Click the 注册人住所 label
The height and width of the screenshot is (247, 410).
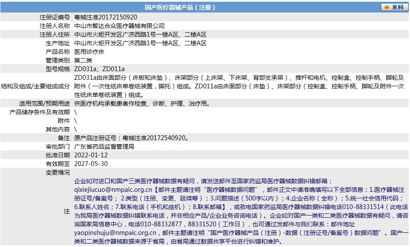tap(55, 34)
